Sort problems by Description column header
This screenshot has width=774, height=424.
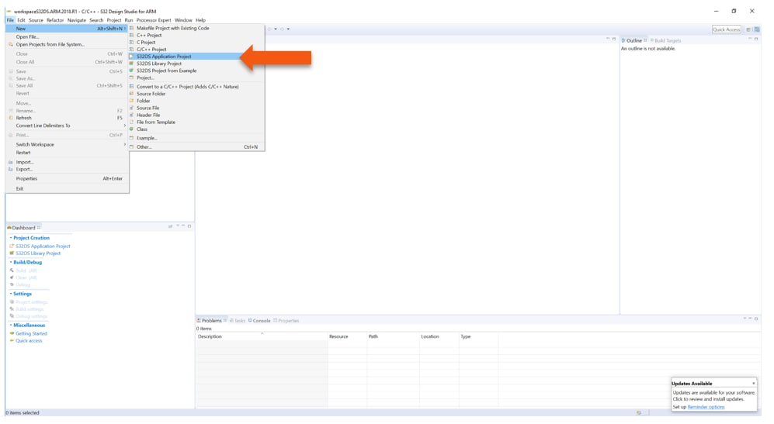[210, 336]
